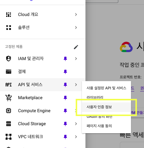
Task: Click the Compute Engine chip icon
Action: tap(9, 111)
